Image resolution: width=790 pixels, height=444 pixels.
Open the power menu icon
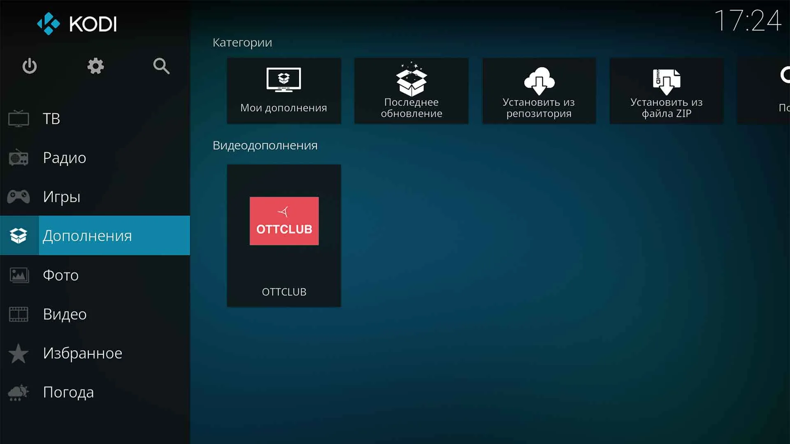(29, 66)
